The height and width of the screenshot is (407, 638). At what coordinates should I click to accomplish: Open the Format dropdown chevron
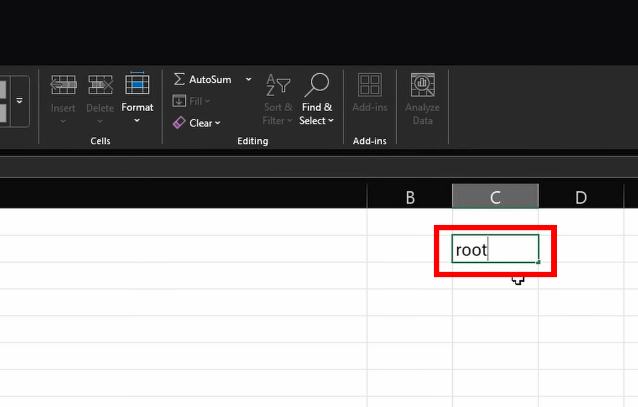click(x=137, y=120)
